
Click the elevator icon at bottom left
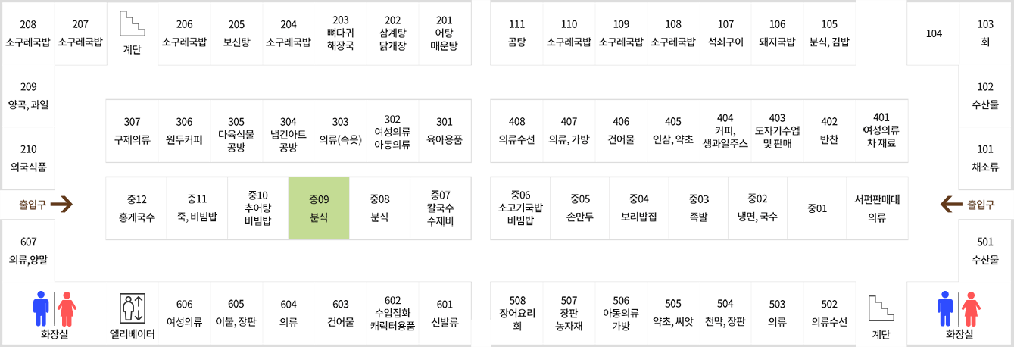[x=133, y=308]
